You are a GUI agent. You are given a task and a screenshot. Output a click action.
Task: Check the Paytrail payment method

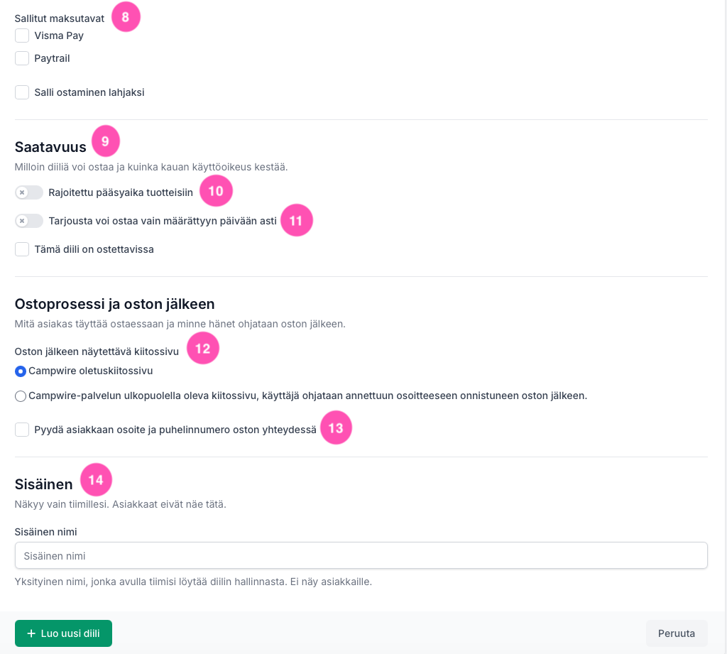(x=22, y=58)
